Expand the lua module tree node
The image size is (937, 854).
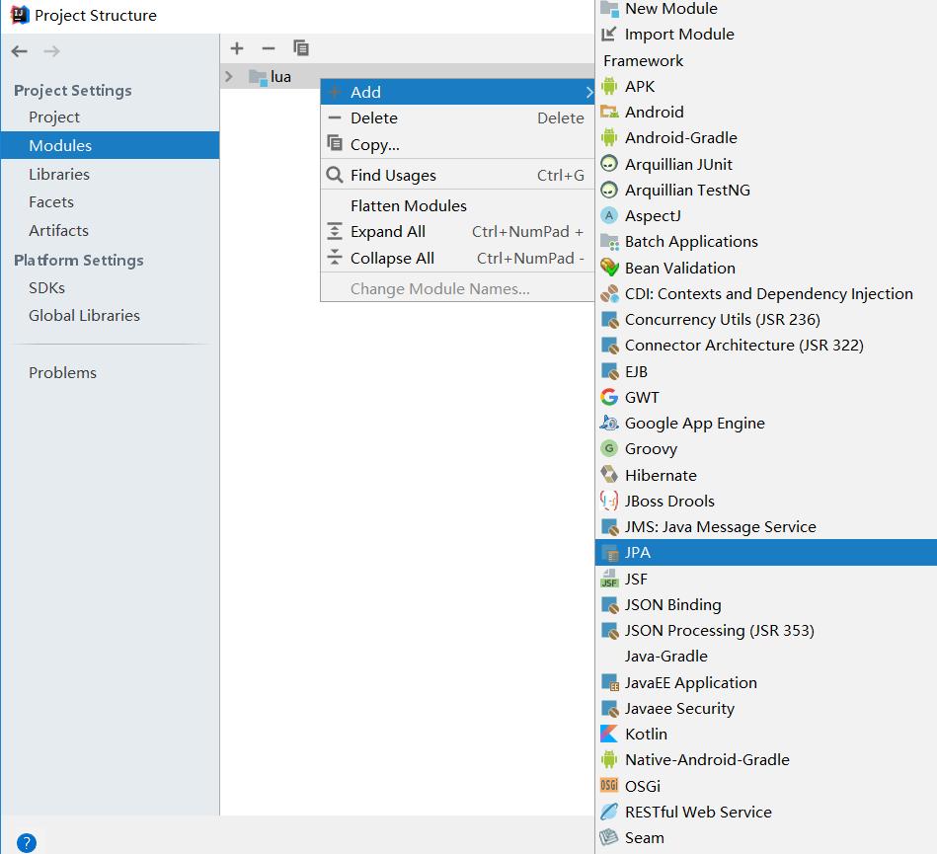click(228, 76)
